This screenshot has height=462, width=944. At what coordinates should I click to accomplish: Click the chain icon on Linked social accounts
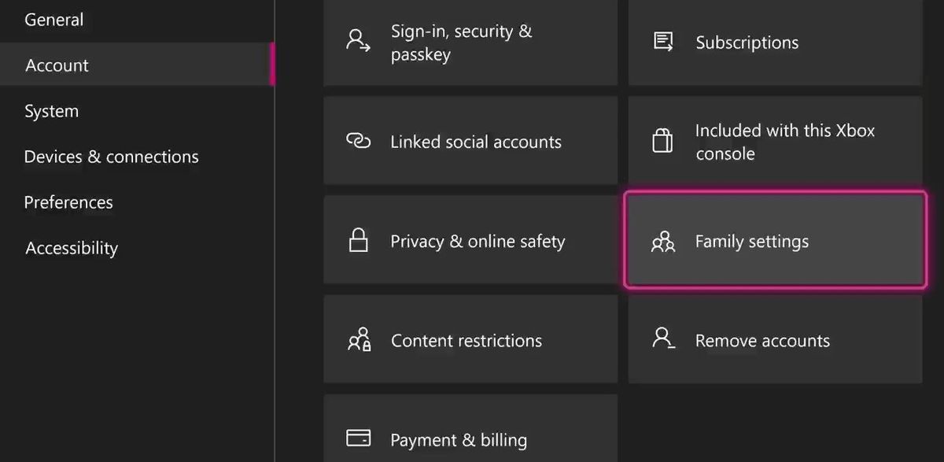(359, 142)
